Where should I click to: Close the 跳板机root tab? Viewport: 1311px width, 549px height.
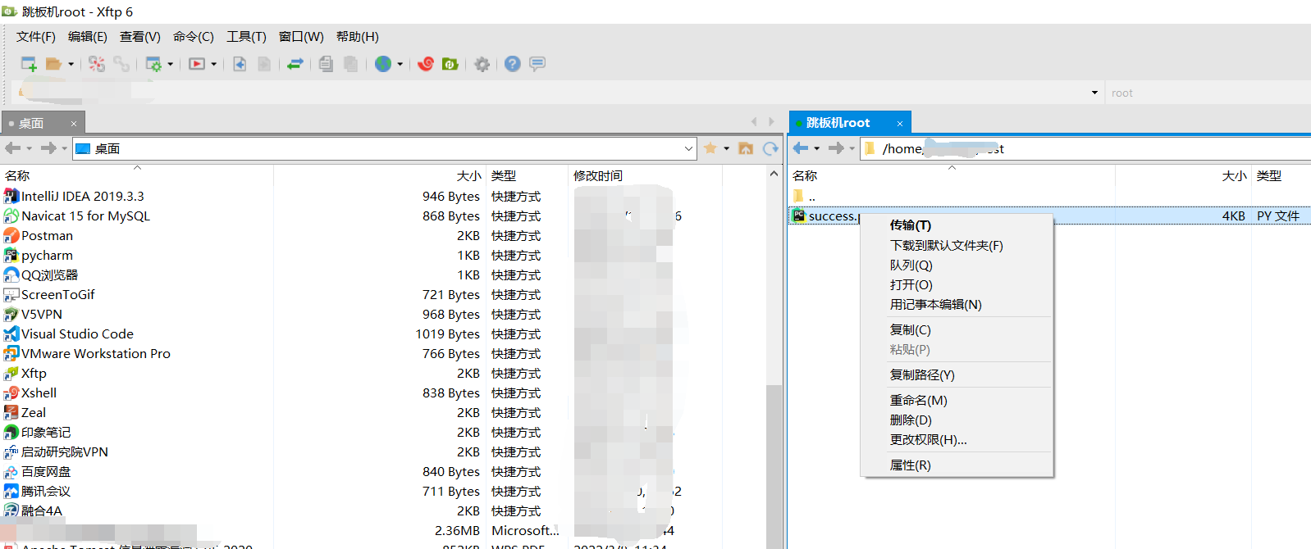900,124
